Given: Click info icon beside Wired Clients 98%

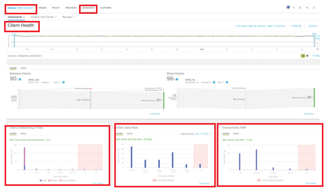Looking at the screenshot, I should [177, 80].
